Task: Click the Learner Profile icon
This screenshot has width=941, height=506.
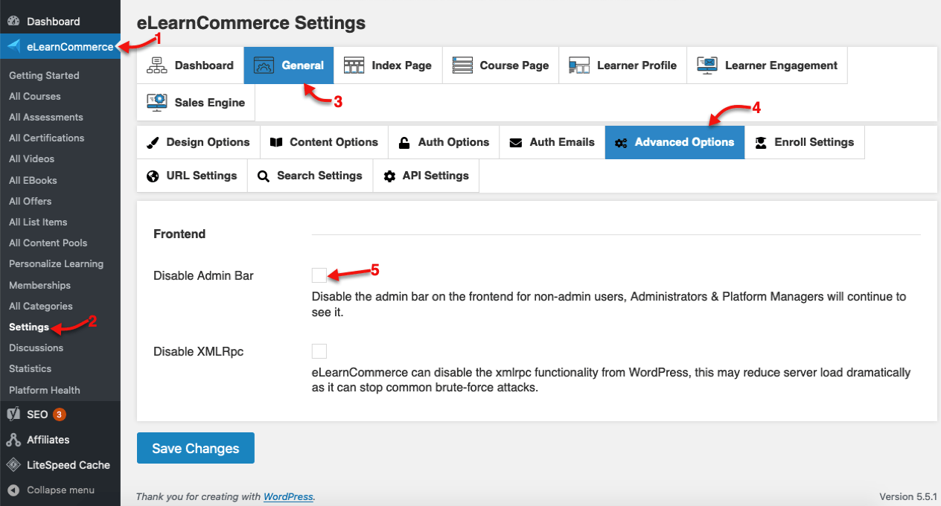Action: [x=579, y=65]
